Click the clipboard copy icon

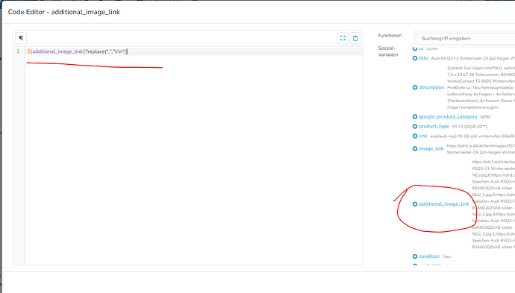(x=355, y=38)
